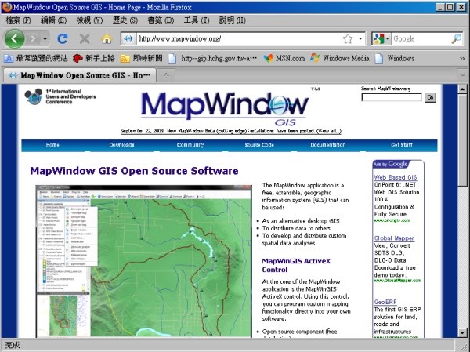Open the Windows Media bookmark

(340, 58)
